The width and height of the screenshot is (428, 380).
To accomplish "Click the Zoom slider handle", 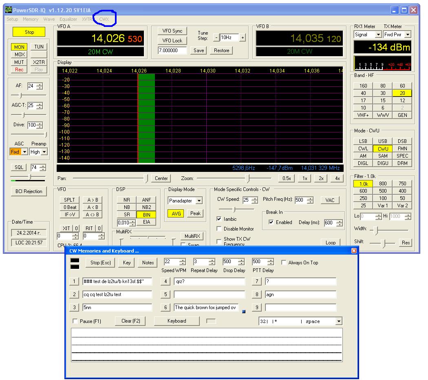I will 247,178.
